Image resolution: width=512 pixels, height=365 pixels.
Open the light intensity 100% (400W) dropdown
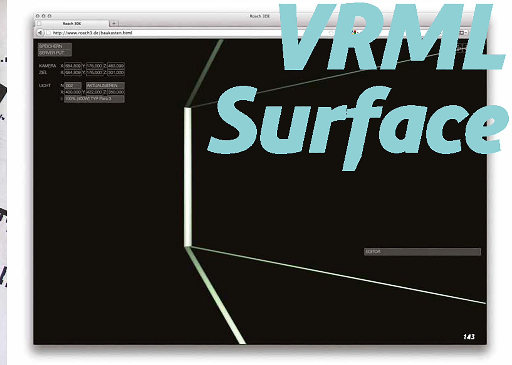[94, 99]
